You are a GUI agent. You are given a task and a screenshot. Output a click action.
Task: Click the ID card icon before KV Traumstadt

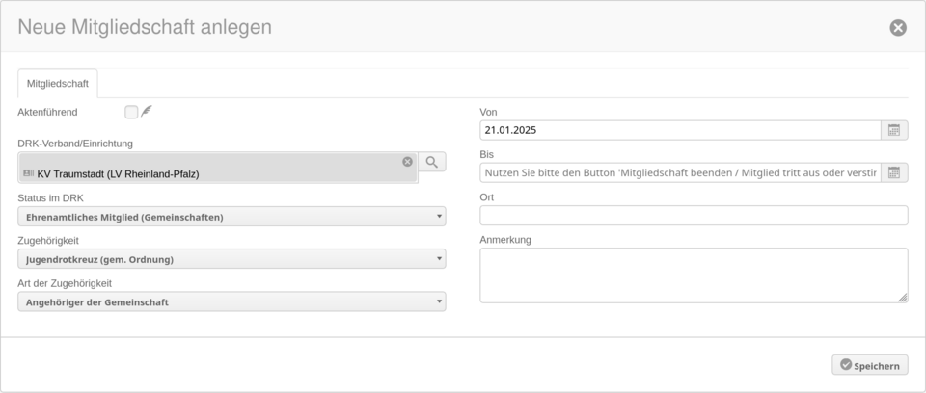(x=28, y=173)
